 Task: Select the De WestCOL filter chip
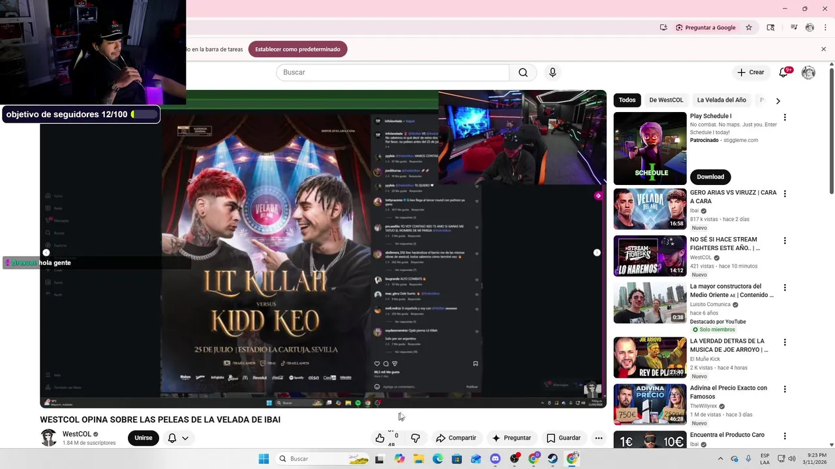(x=666, y=100)
